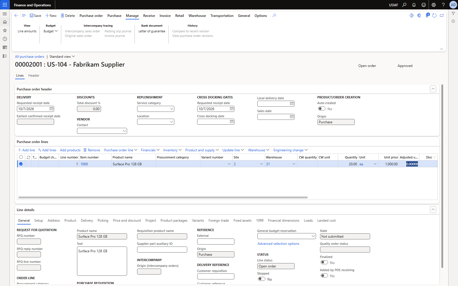Toggle the Finalized switch
The image size is (458, 286).
[324, 262]
